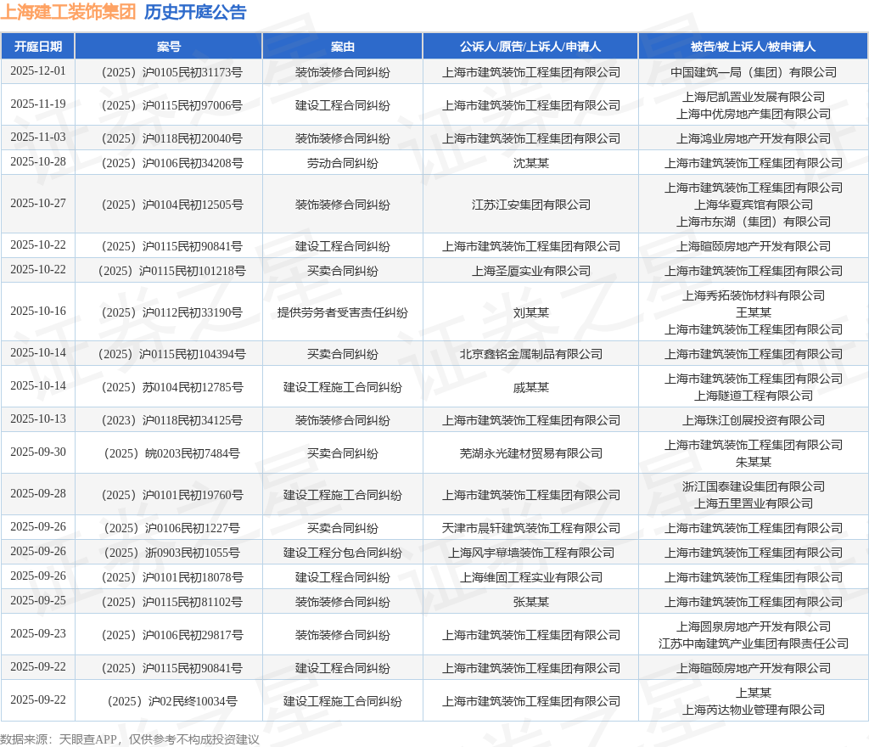
Task: Click the 浙江国泰建设集团有限公司 entry
Action: tap(754, 486)
